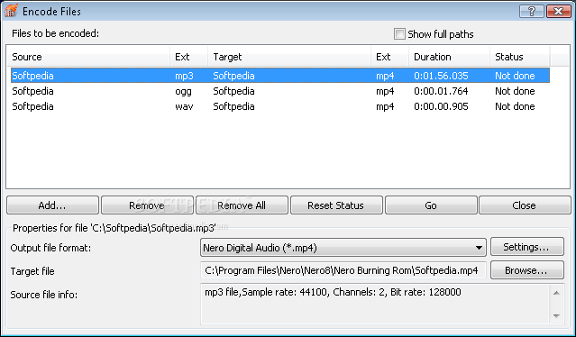Select the Softpedia mp3 source row
The height and width of the screenshot is (337, 576).
(280, 76)
